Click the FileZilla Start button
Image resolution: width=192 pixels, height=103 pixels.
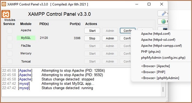click(x=92, y=46)
